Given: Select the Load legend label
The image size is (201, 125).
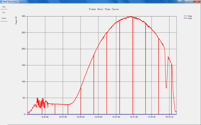Looking at the screenshot, I should (190, 18).
